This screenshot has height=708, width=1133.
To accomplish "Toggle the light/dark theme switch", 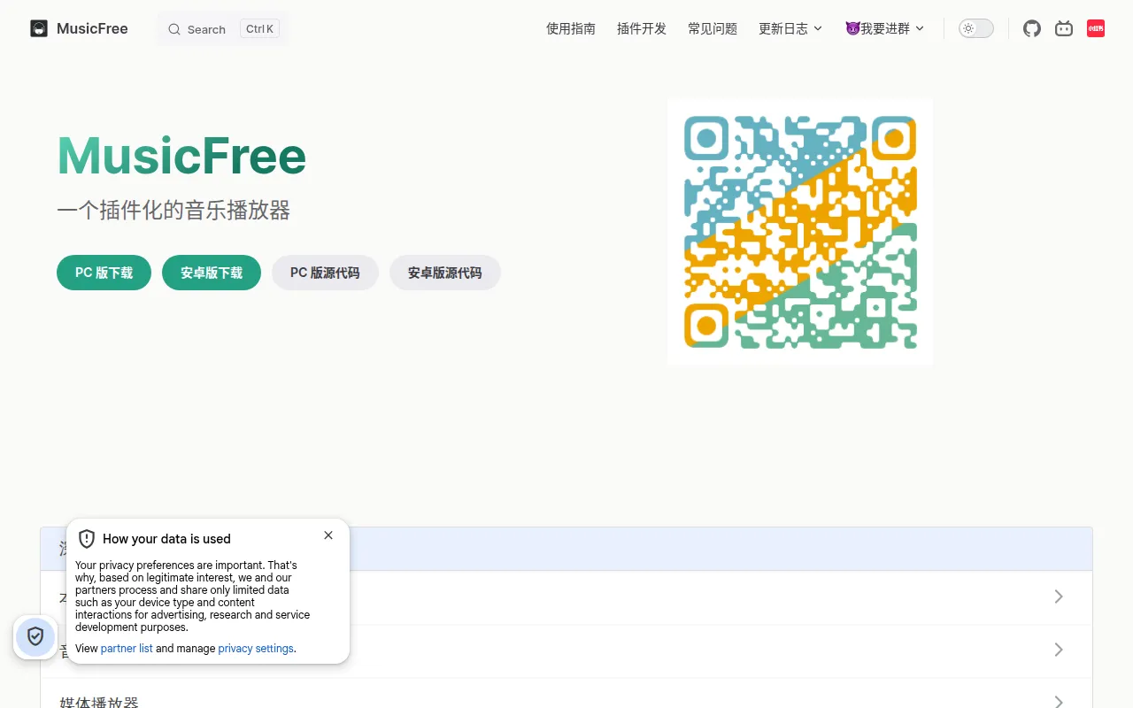I will 976,29.
